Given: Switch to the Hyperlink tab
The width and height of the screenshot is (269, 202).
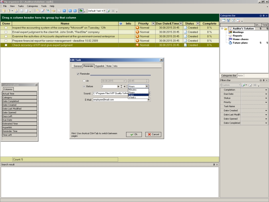Looking at the screenshot, I should pyautogui.click(x=100, y=66).
